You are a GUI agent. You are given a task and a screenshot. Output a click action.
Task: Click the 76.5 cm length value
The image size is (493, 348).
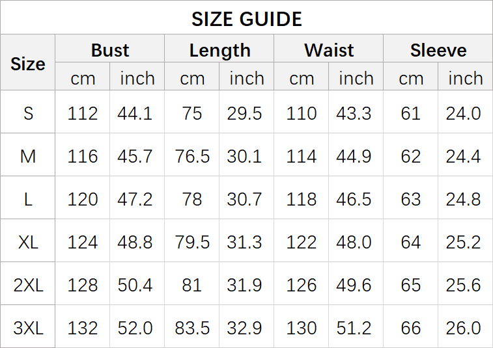192,156
